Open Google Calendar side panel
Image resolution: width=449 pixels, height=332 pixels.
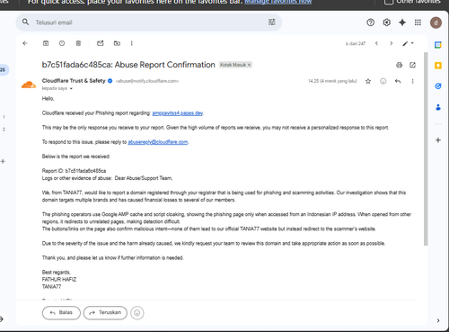pyautogui.click(x=438, y=45)
